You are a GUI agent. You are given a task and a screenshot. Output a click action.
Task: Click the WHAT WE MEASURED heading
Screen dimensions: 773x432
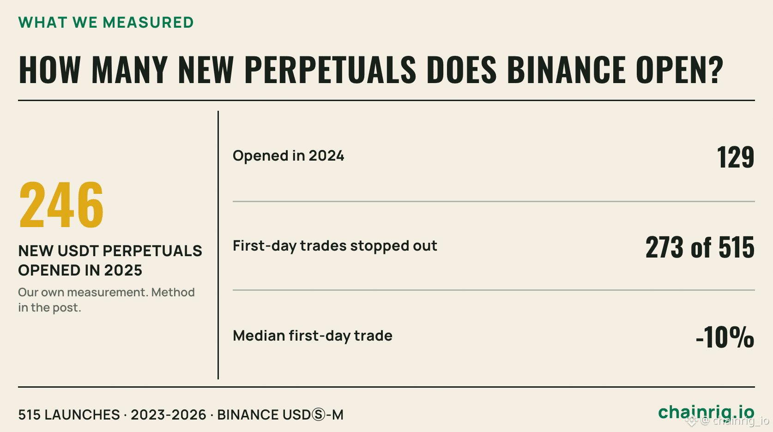tap(106, 22)
